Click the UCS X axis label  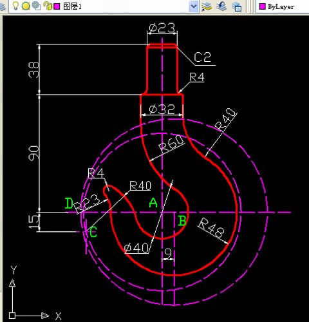coord(58,316)
